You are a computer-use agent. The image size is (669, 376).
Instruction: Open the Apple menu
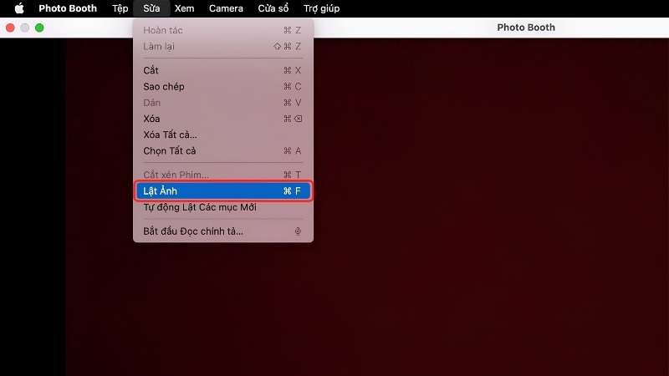tap(19, 8)
